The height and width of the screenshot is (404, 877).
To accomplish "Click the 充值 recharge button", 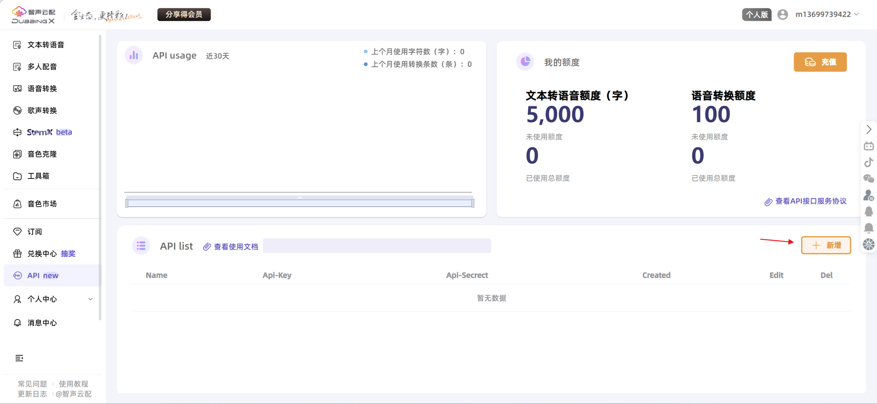I will pos(820,62).
